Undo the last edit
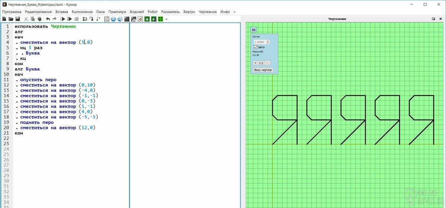Viewport: 446px width, 208px height. [x=48, y=19]
